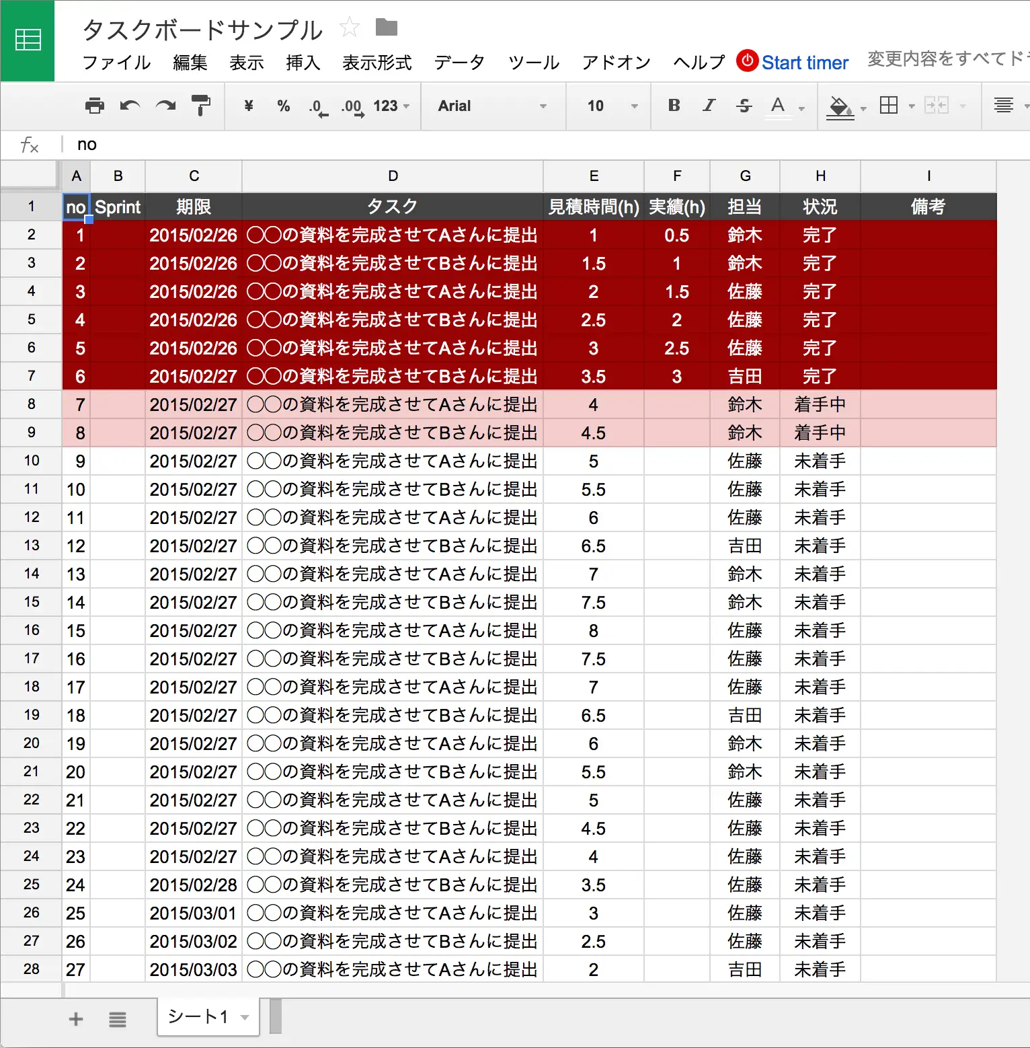This screenshot has height=1048, width=1030.
Task: Open the データ menu
Action: tap(459, 63)
